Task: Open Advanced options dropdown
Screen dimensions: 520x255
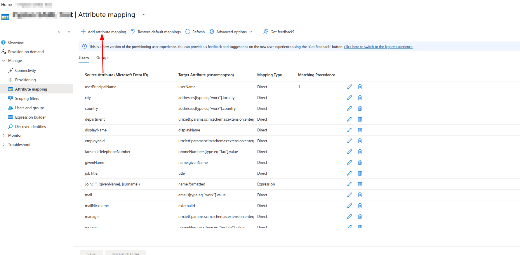Action: (231, 32)
